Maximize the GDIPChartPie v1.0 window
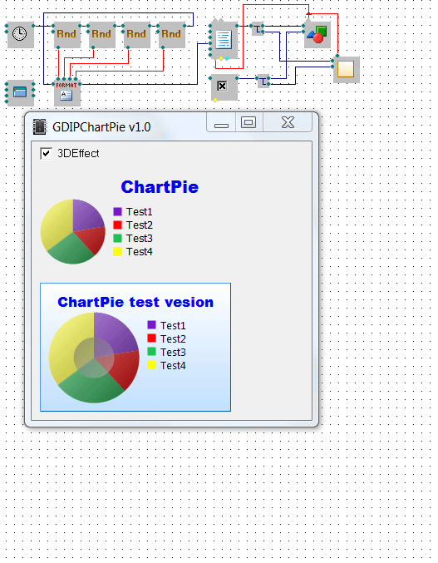Image resolution: width=438 pixels, height=563 pixels. 249,123
